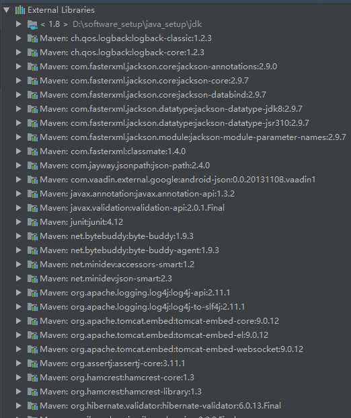
Task: Expand the jackson-datatype-jdk8 library
Action: coord(19,109)
